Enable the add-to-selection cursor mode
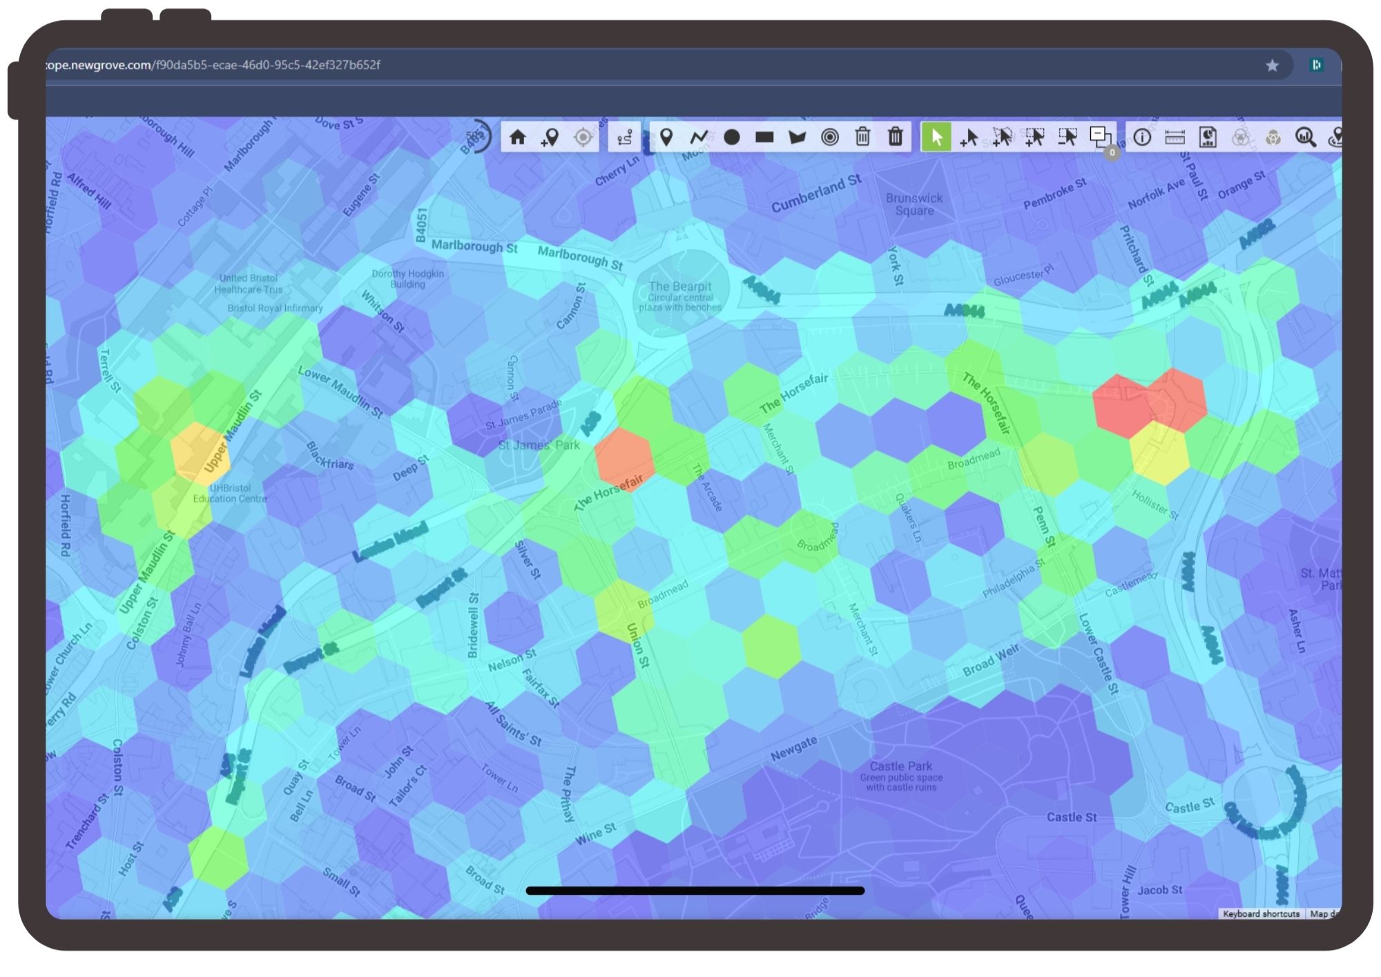The width and height of the screenshot is (1381, 977). 969,137
